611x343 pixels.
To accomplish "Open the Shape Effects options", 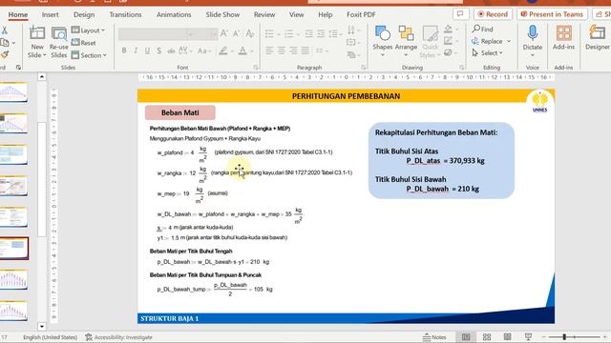I will click(x=450, y=52).
